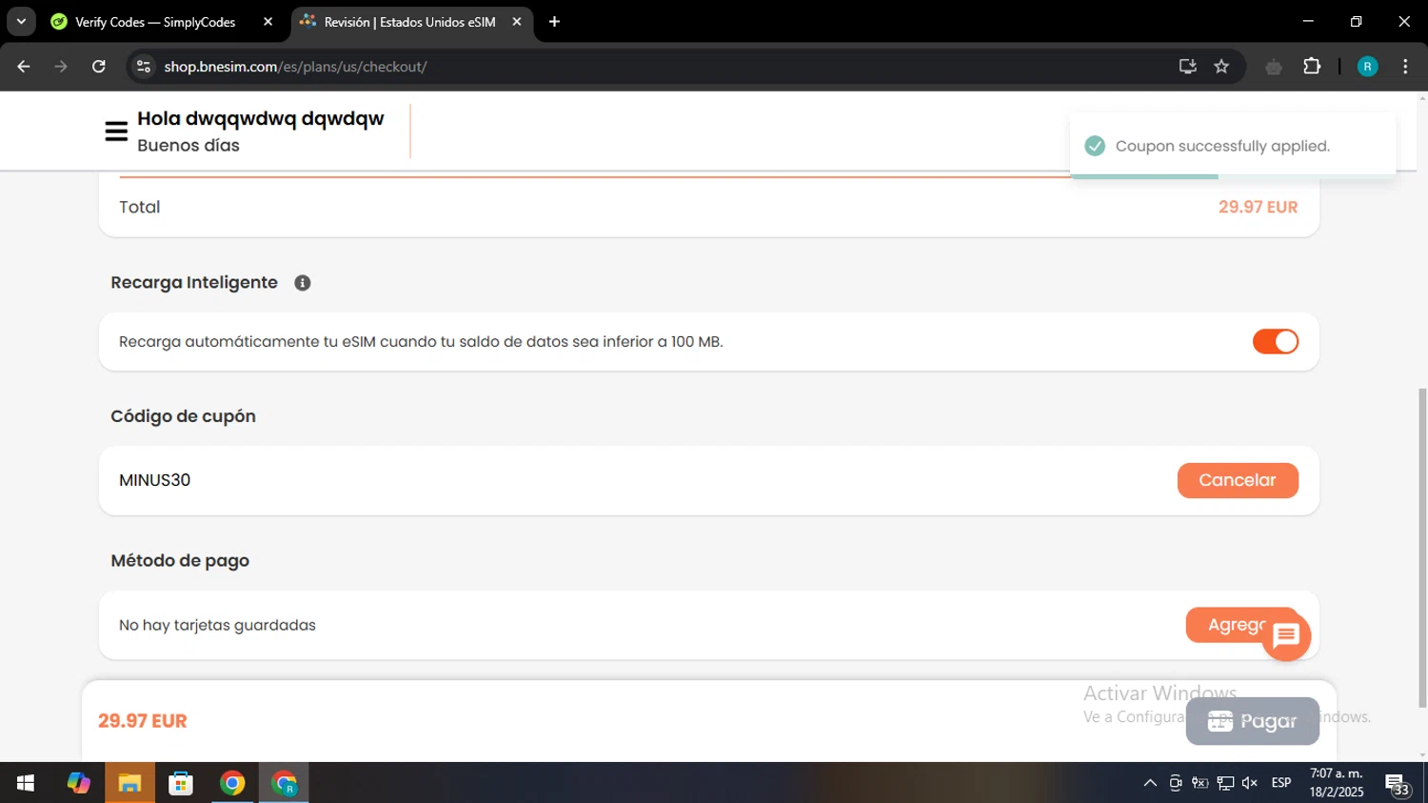Click the No hay tarjetas guardadas text
The width and height of the screenshot is (1428, 803).
(217, 625)
